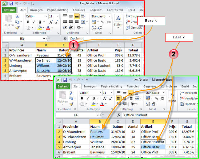Click font color A in top window
200x159 pixels.
tap(48, 27)
